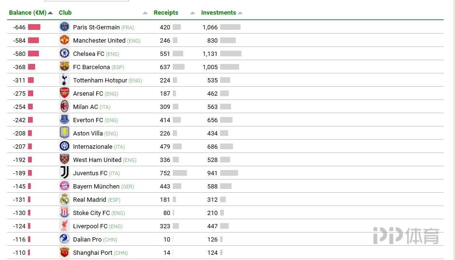Click sort arrow next to Receipts
This screenshot has width=455, height=260.
pyautogui.click(x=193, y=13)
